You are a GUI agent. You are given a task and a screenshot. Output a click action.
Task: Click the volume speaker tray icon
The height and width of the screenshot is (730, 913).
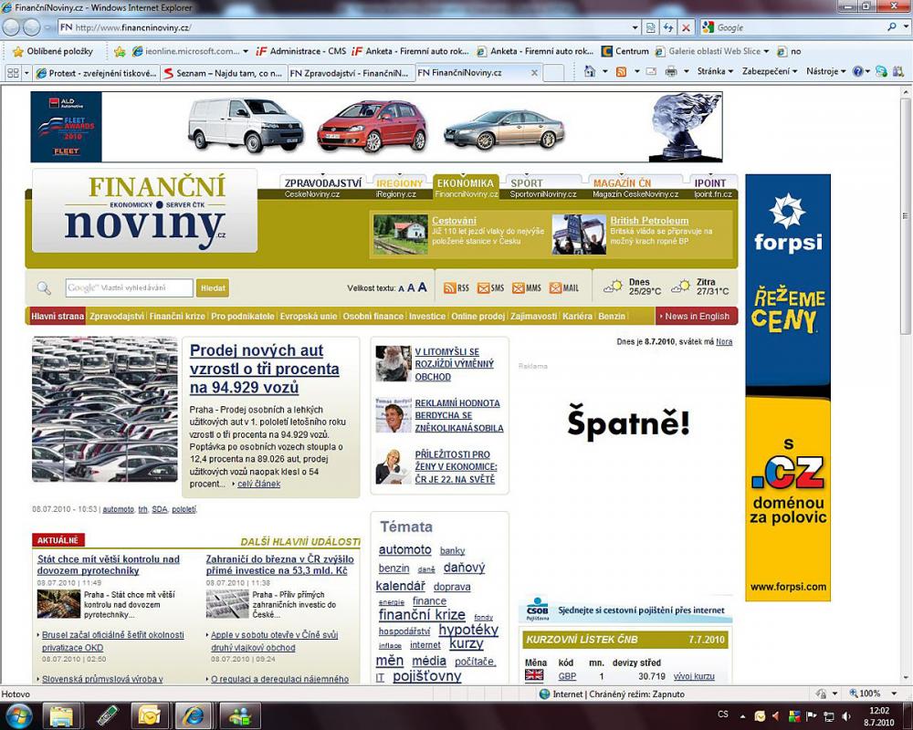click(846, 716)
